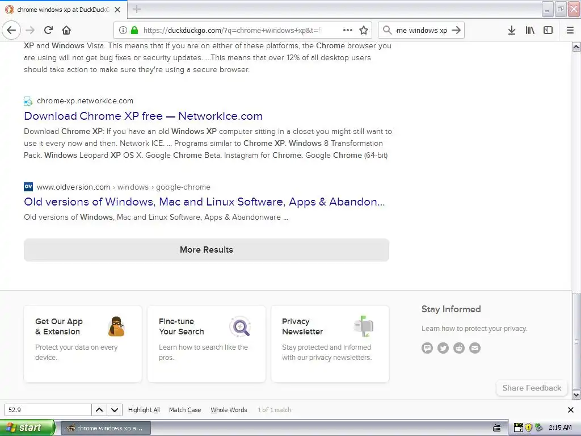Open the Downloads panel
The width and height of the screenshot is (581, 436).
click(511, 30)
